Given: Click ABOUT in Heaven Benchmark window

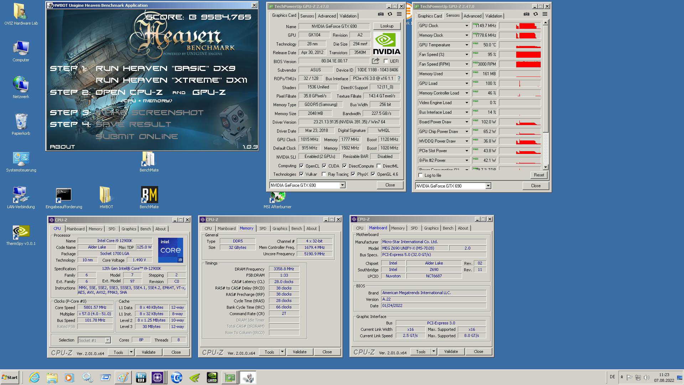Looking at the screenshot, I should tap(62, 147).
